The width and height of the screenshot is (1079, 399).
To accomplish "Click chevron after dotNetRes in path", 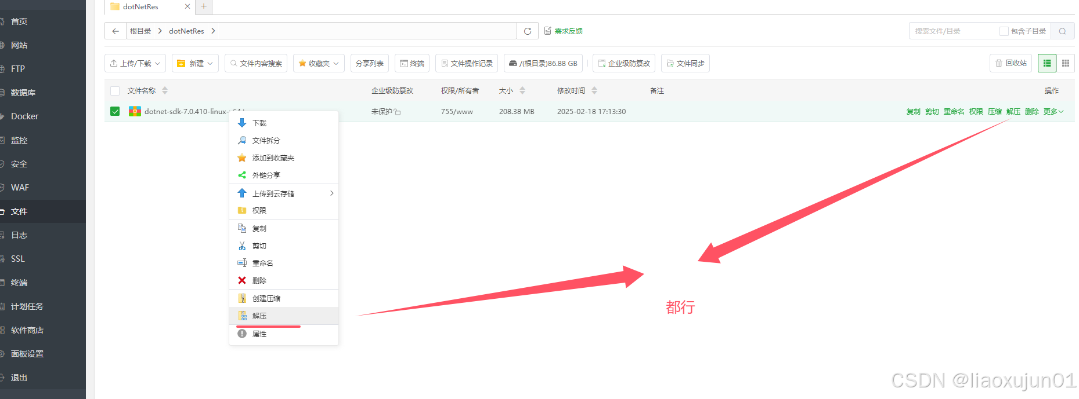I will pyautogui.click(x=214, y=31).
